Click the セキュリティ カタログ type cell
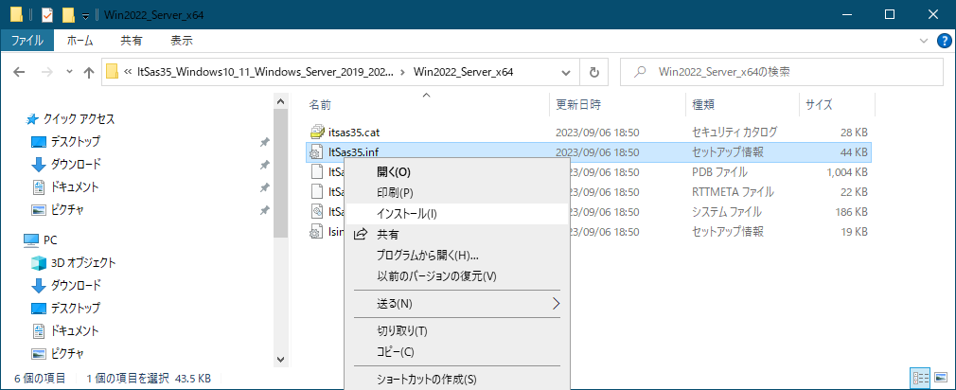Image resolution: width=956 pixels, height=390 pixels. [735, 132]
